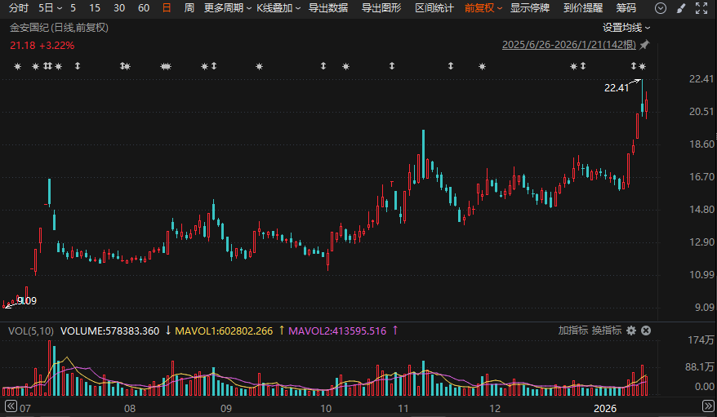Screen dimensions: 717x417
Task: Expand 设置均线 moving average settings
Action: (x=626, y=27)
